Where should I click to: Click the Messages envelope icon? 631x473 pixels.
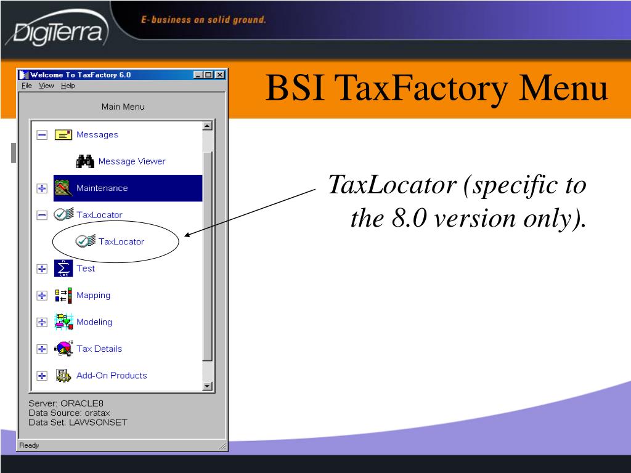click(63, 135)
